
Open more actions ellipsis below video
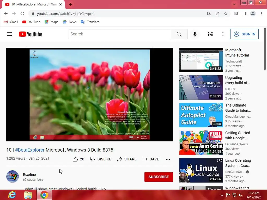point(168,159)
